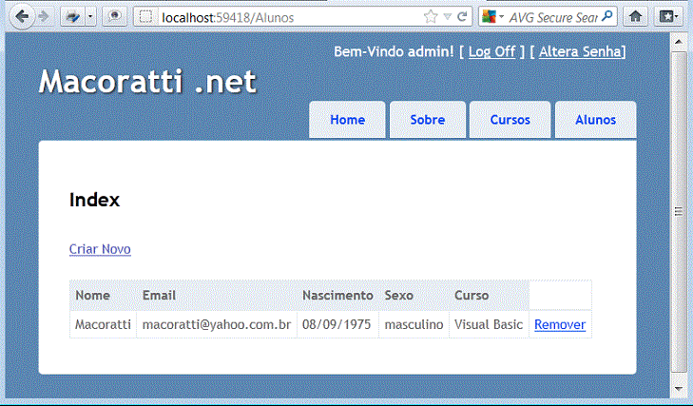Open the search engine selector dropdown arrow
Viewport: 693px width, 406px height.
(502, 17)
